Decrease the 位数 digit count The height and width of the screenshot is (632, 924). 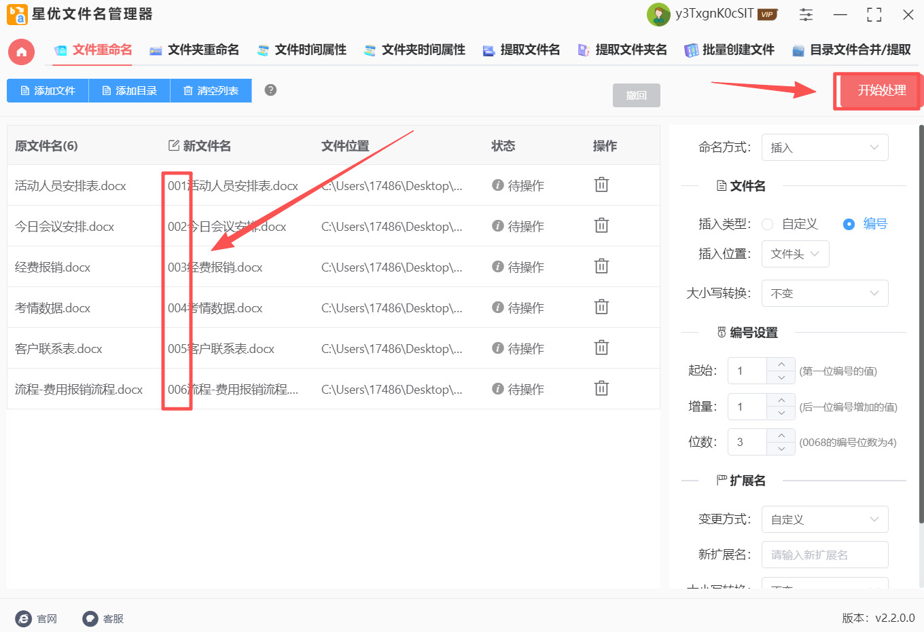point(781,449)
